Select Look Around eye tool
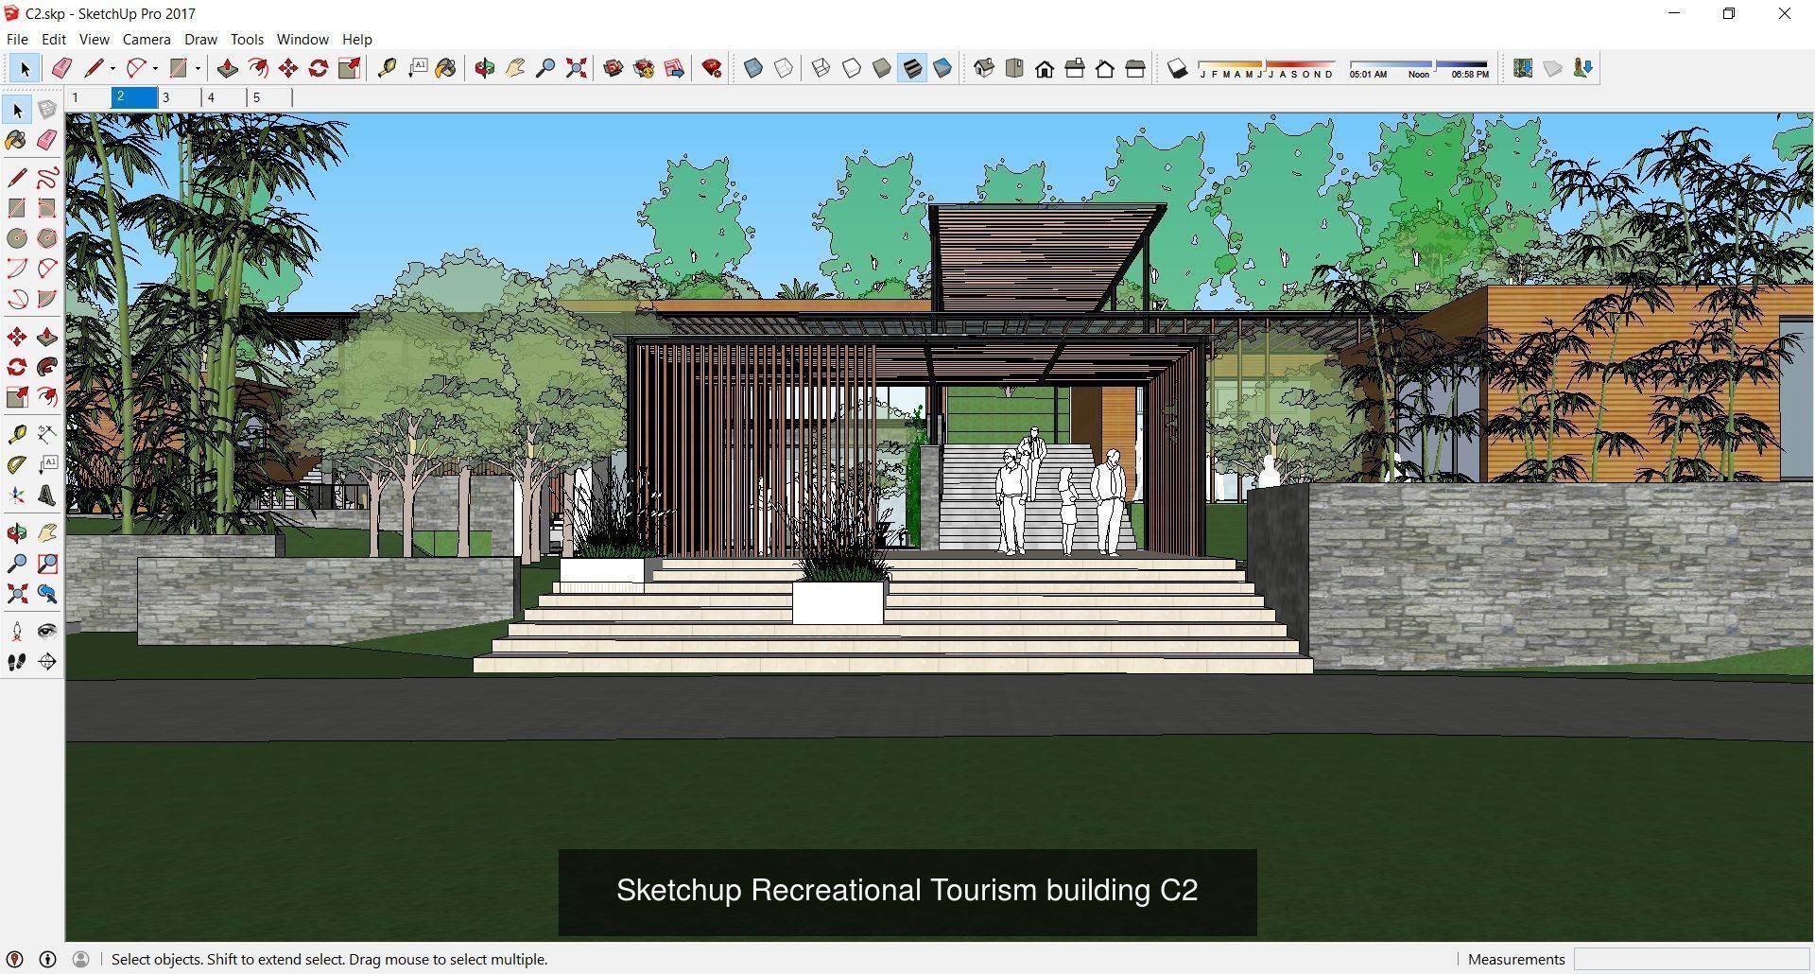This screenshot has height=974, width=1815. (x=47, y=632)
